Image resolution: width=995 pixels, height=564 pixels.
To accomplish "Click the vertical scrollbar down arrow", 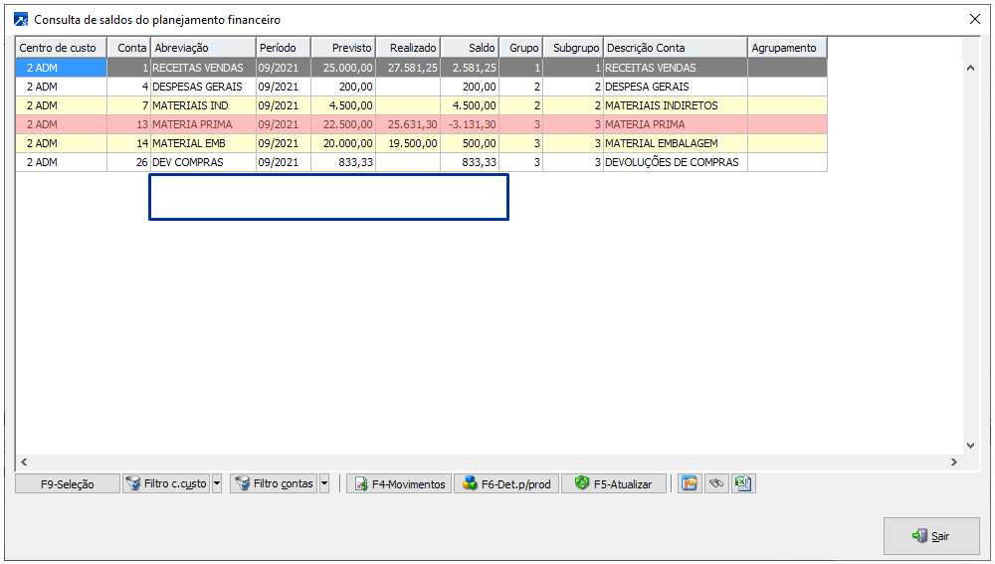I will point(971,446).
